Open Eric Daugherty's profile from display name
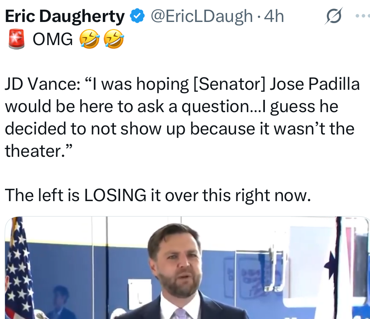The image size is (370, 319). pyautogui.click(x=65, y=16)
